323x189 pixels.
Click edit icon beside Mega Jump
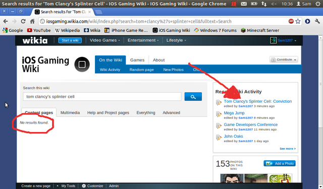tap(219, 114)
